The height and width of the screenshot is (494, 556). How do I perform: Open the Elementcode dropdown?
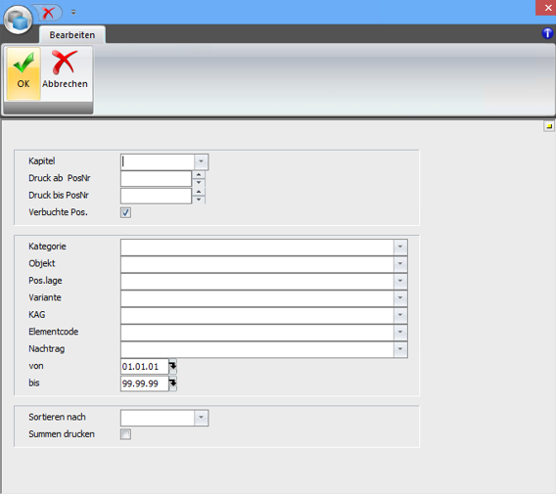click(400, 333)
